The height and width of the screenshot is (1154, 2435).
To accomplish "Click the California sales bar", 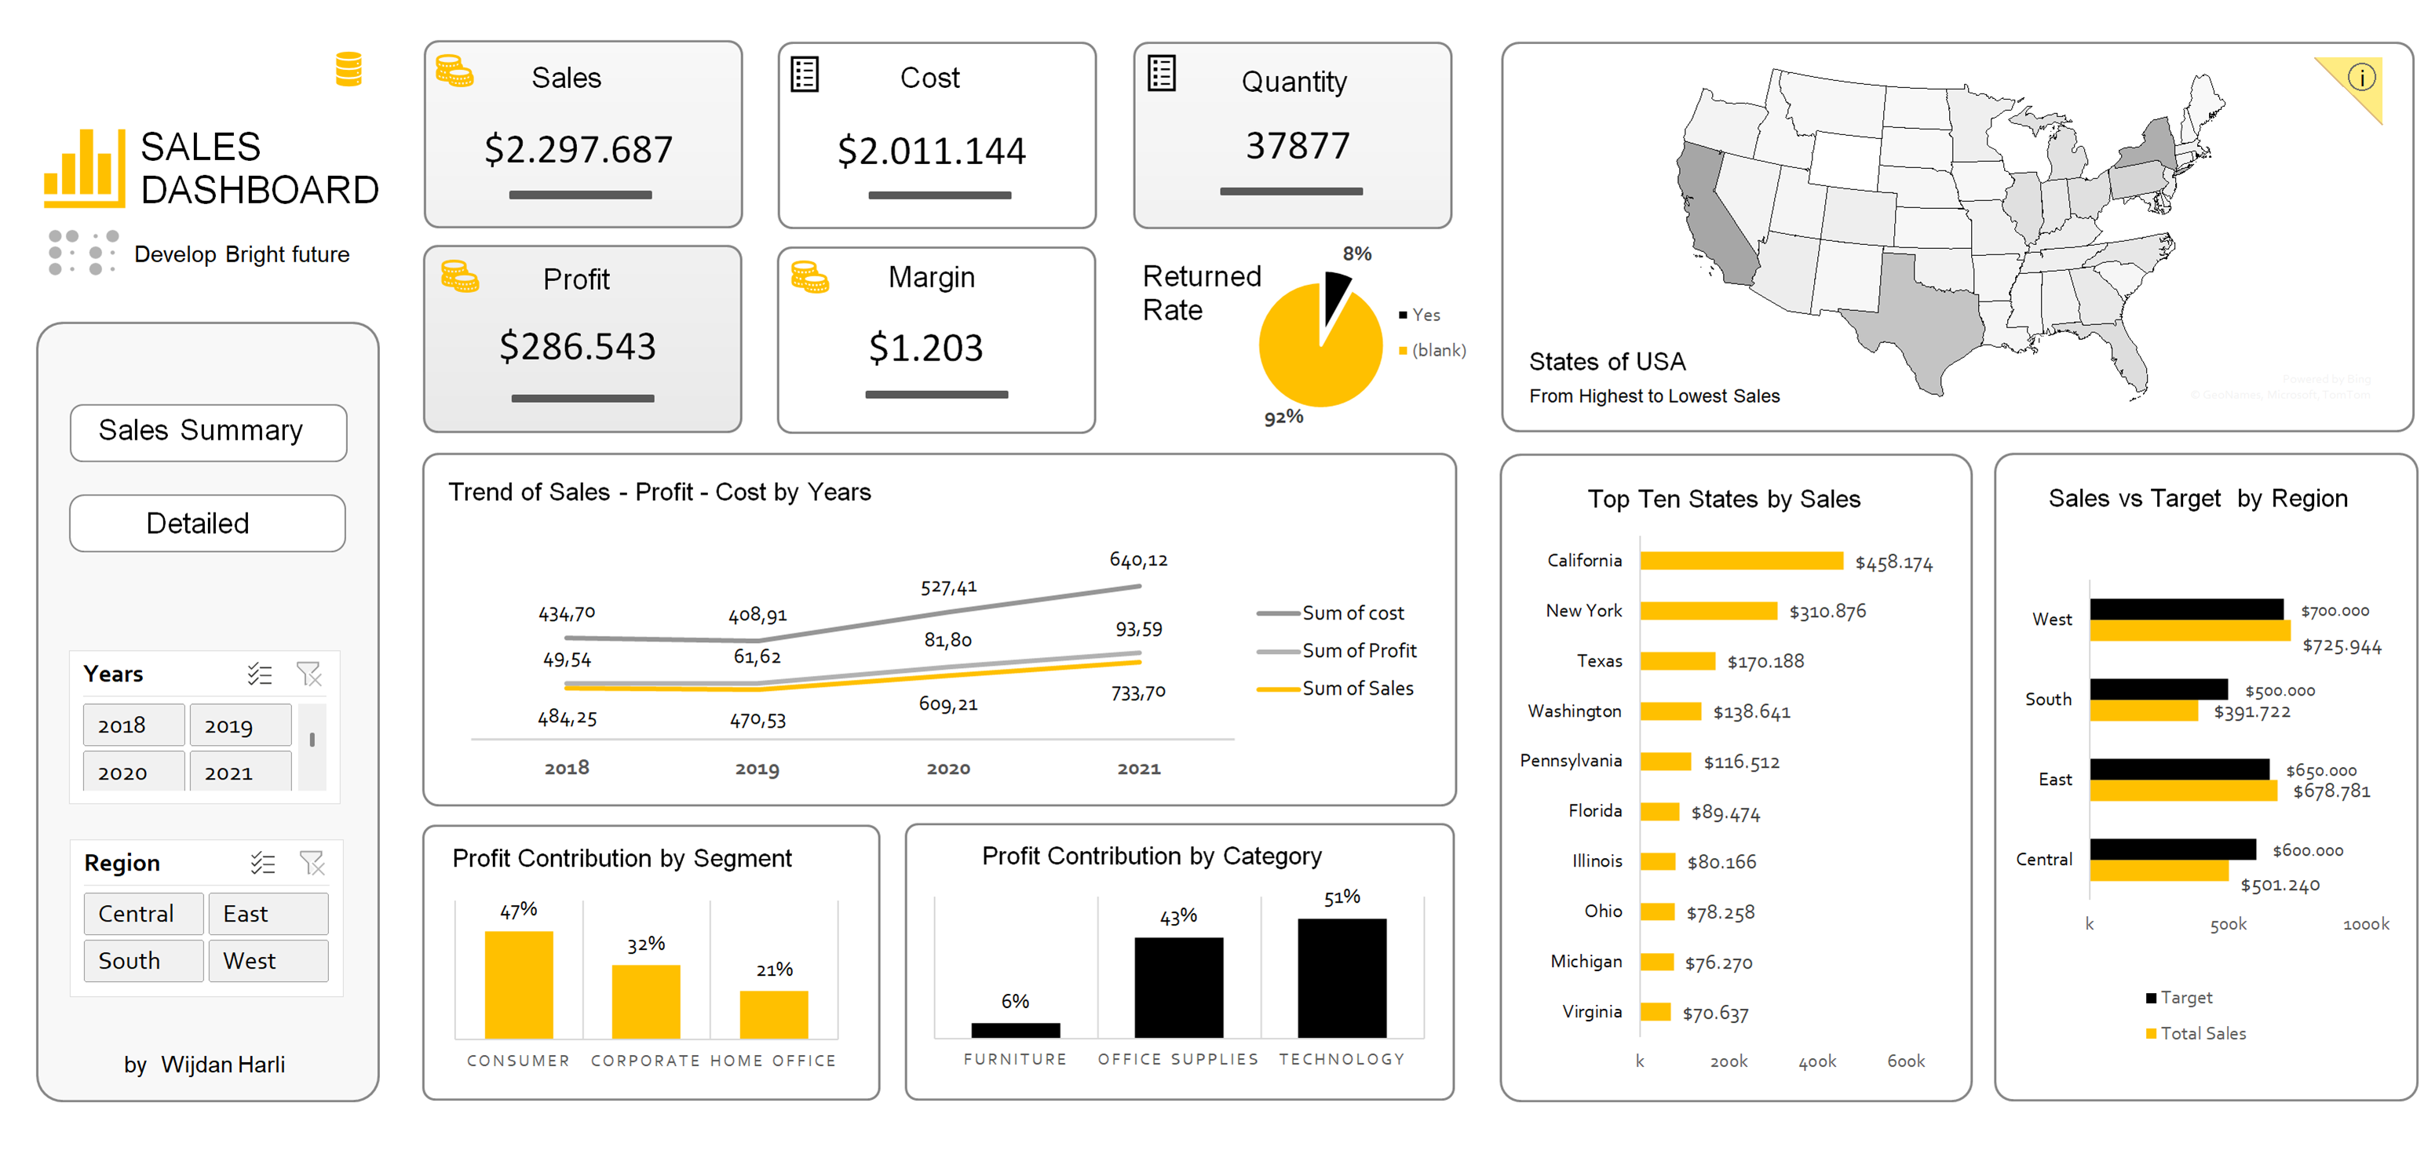I will (x=1741, y=561).
